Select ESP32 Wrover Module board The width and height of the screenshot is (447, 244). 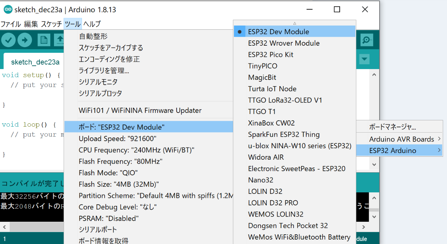pos(295,43)
